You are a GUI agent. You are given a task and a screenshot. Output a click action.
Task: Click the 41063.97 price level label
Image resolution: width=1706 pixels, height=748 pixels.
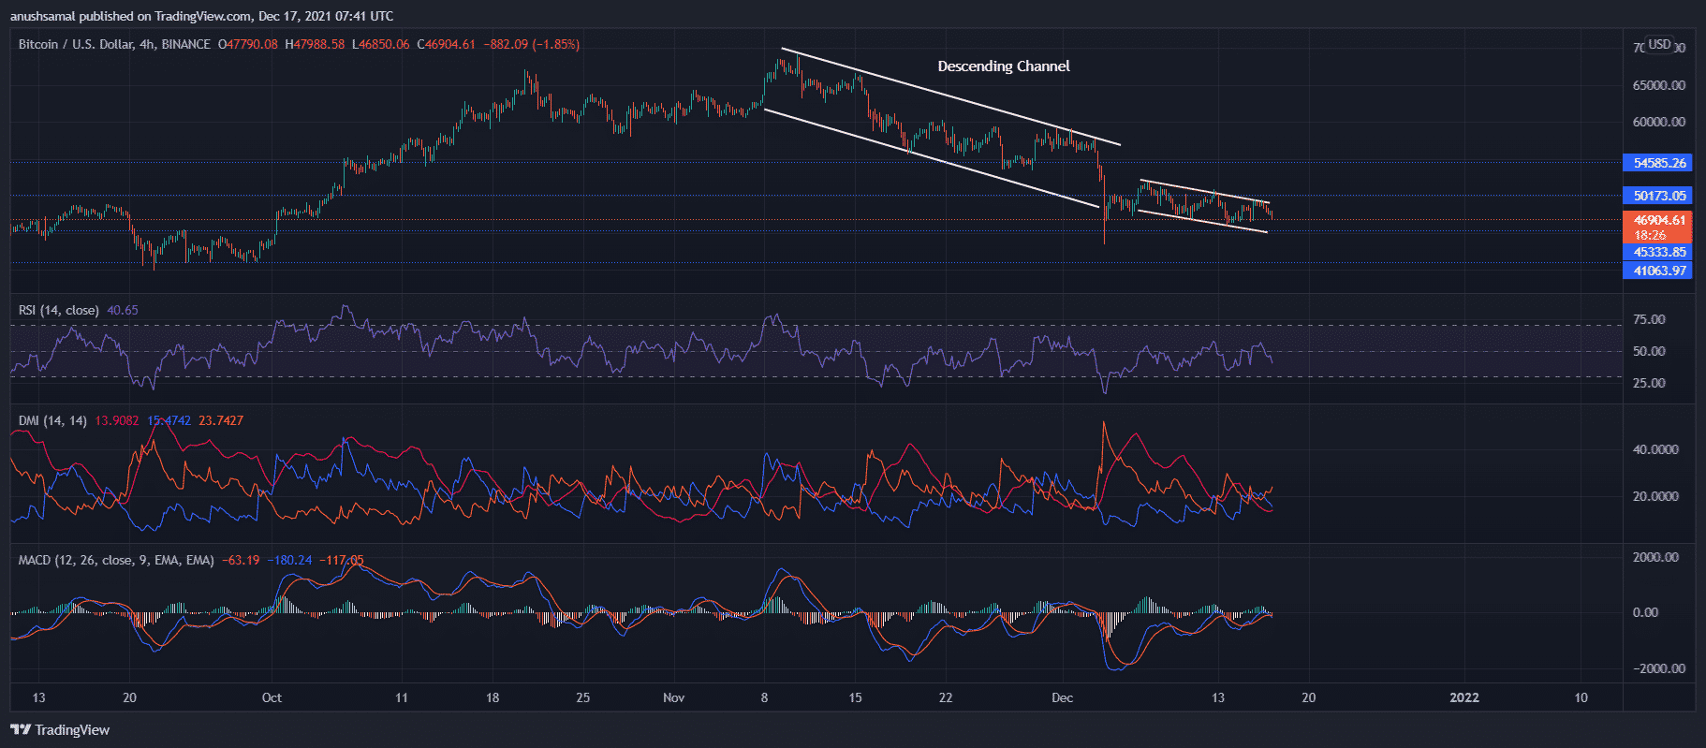1658,271
